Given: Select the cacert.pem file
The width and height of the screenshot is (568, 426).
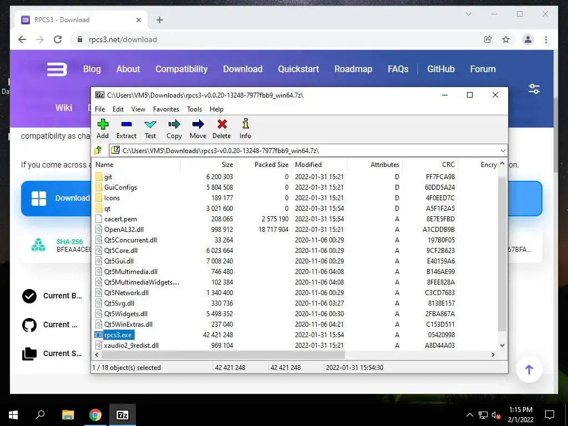Looking at the screenshot, I should point(116,219).
